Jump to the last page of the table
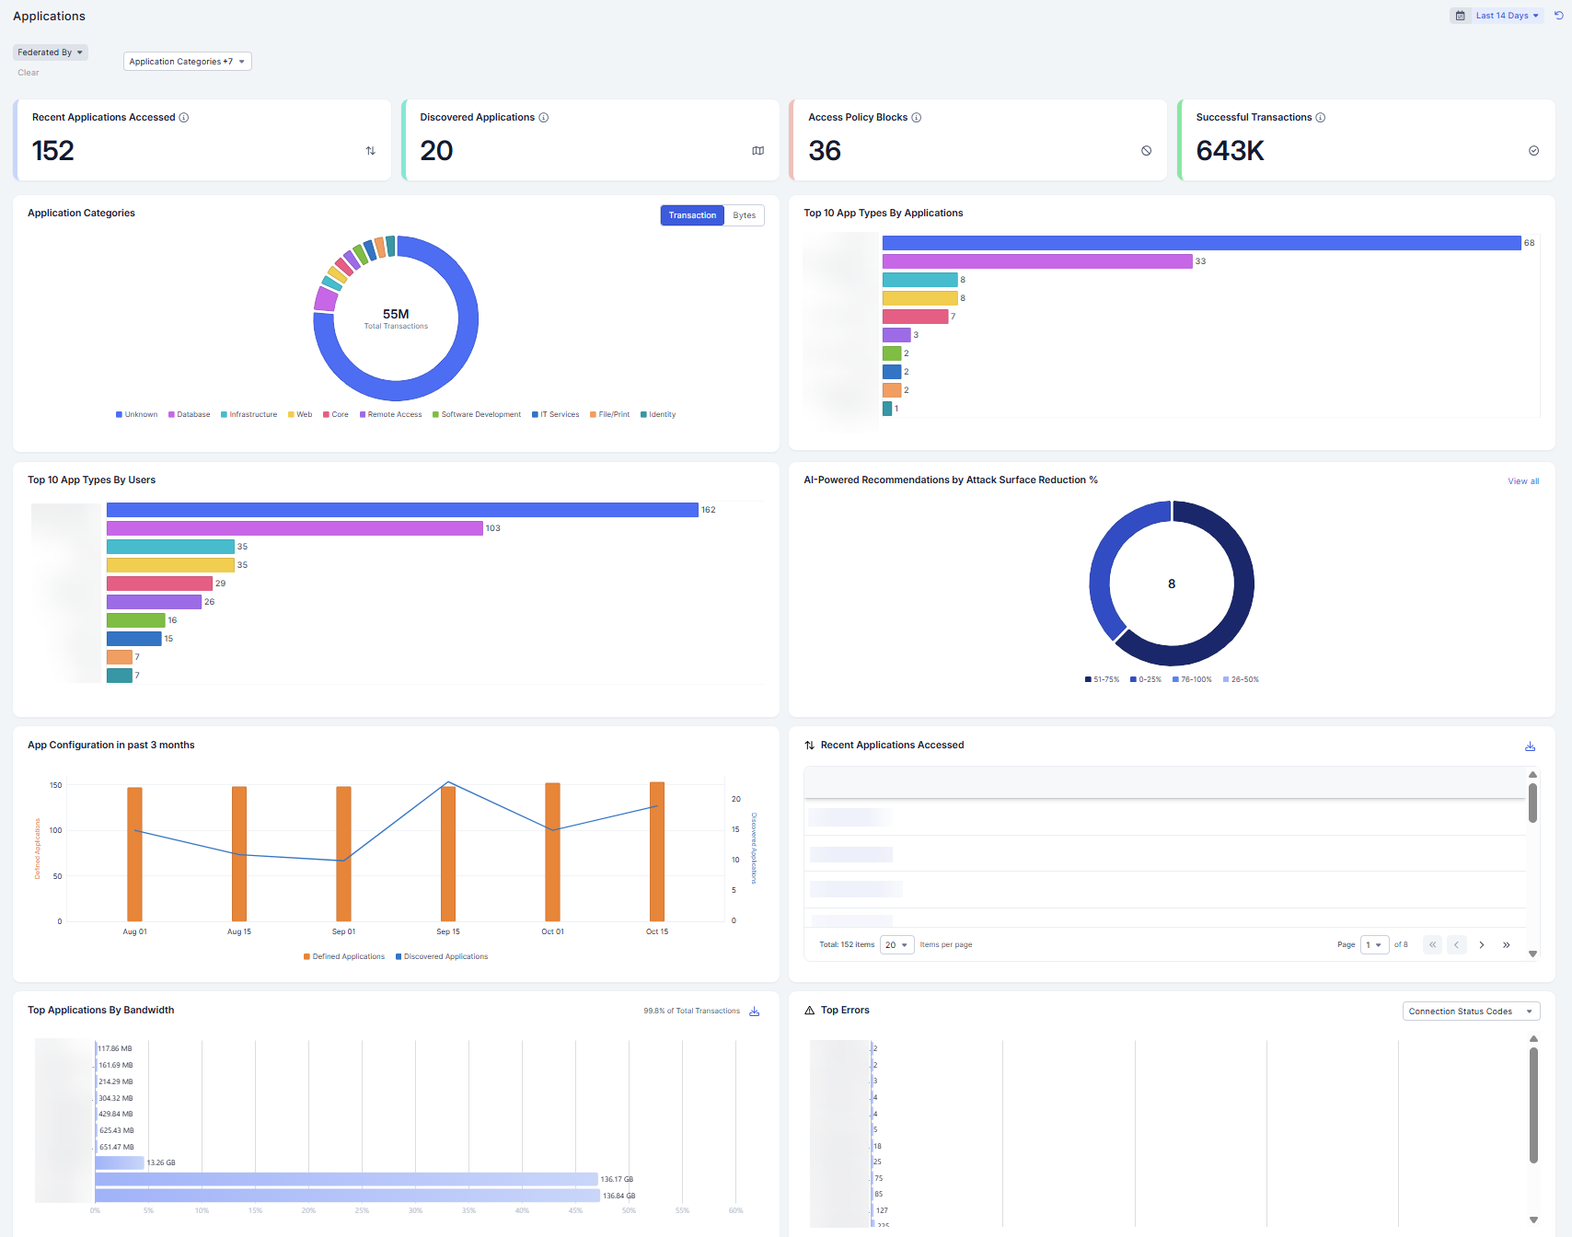The height and width of the screenshot is (1237, 1572). (1507, 945)
